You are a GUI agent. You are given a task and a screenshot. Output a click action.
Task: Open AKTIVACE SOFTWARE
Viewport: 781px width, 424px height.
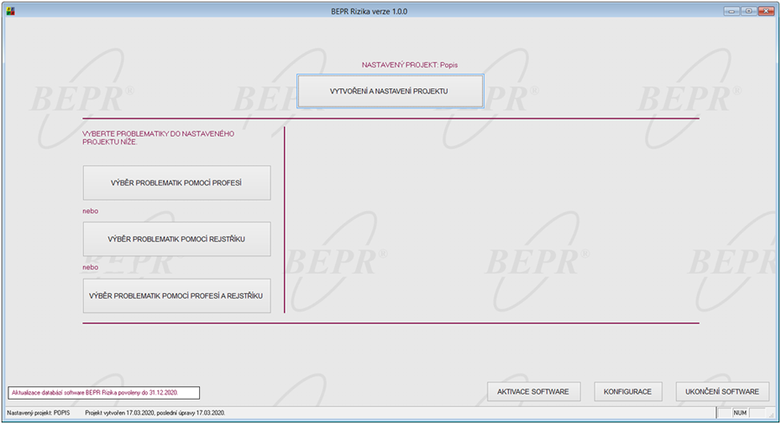pos(534,391)
